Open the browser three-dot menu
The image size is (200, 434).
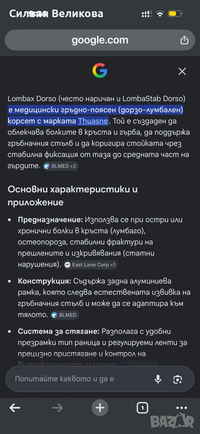[x=181, y=408]
